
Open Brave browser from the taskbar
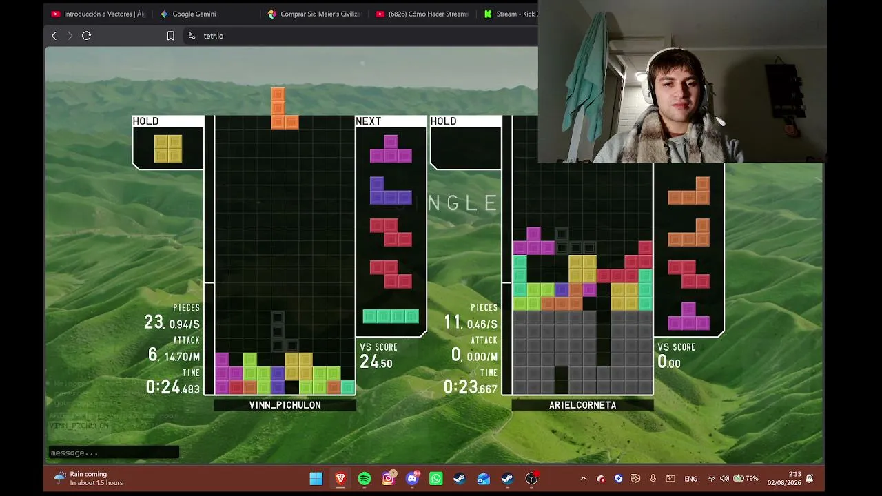tap(340, 479)
